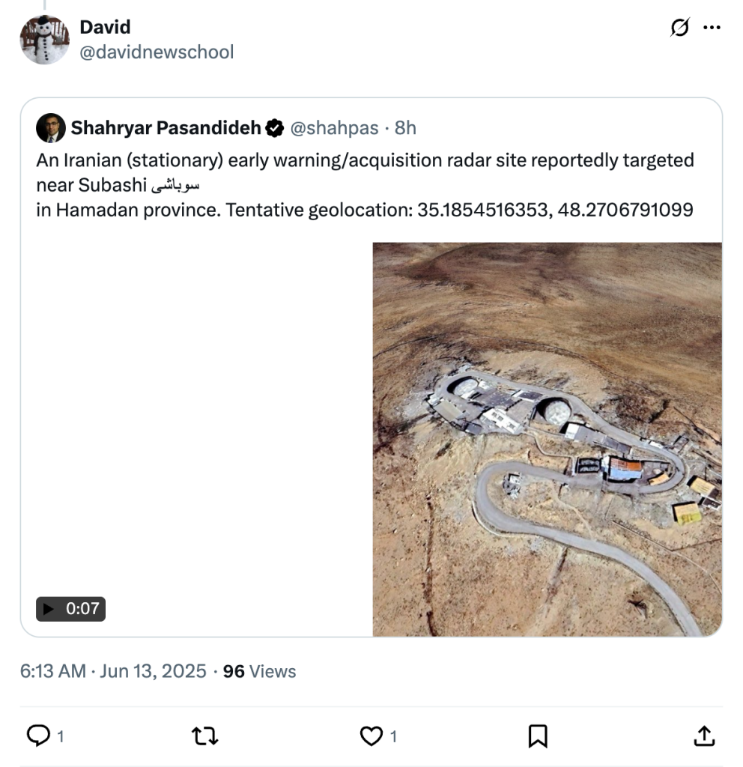Click the @shahpas handle
Viewport: 743px width, 767px height.
tap(334, 128)
